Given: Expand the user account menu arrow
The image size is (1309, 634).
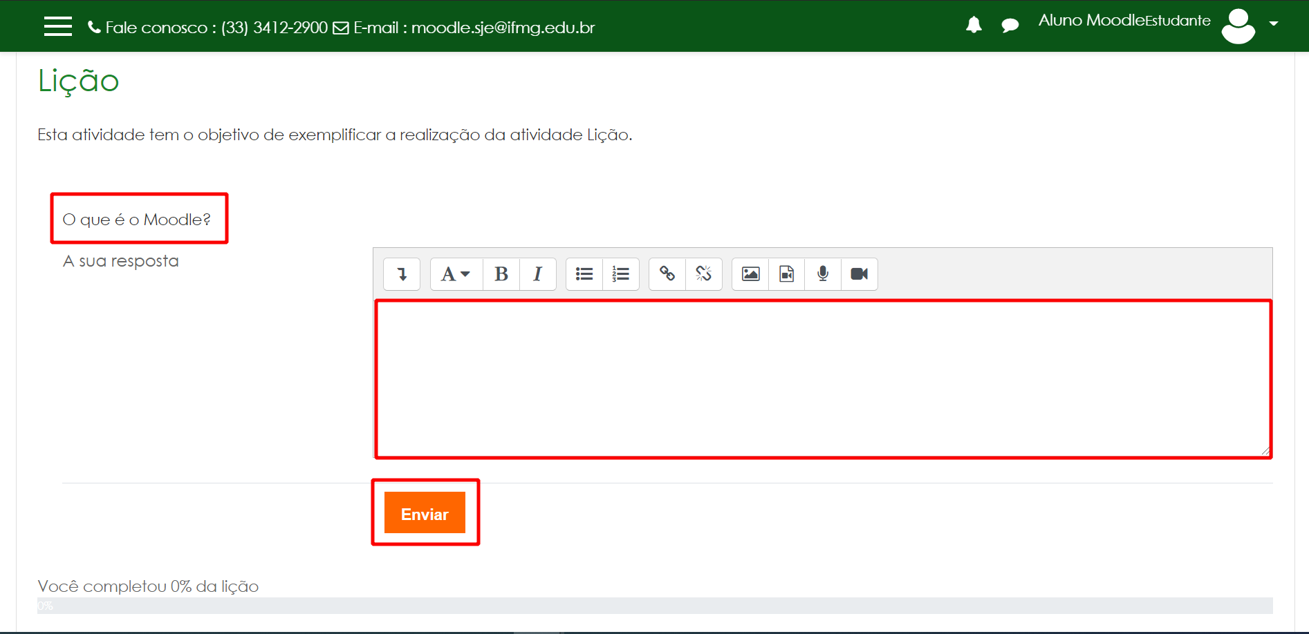Looking at the screenshot, I should [x=1274, y=23].
